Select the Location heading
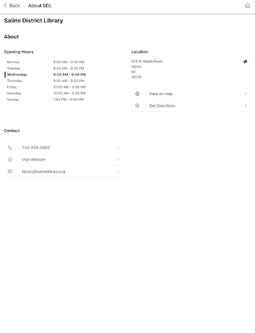Screen dimensions: 255x333 point(140,52)
